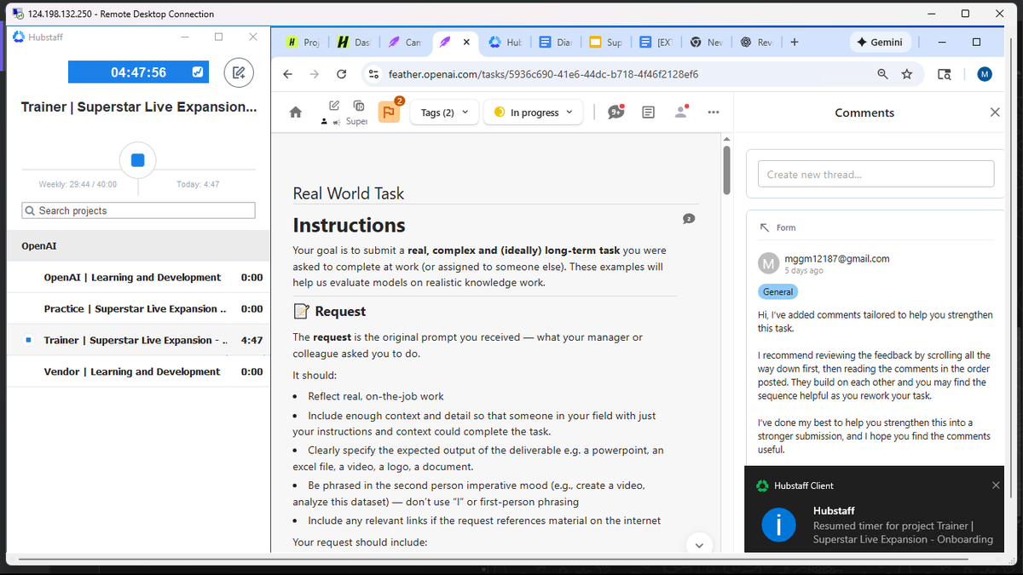Switch to the Proj browser tab
This screenshot has height=575, width=1023.
click(x=303, y=42)
